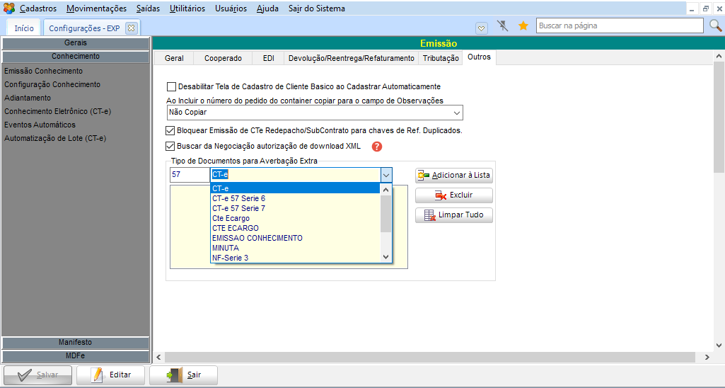Click the dropdown list scroll down arrow
This screenshot has width=725, height=388.
tap(386, 258)
